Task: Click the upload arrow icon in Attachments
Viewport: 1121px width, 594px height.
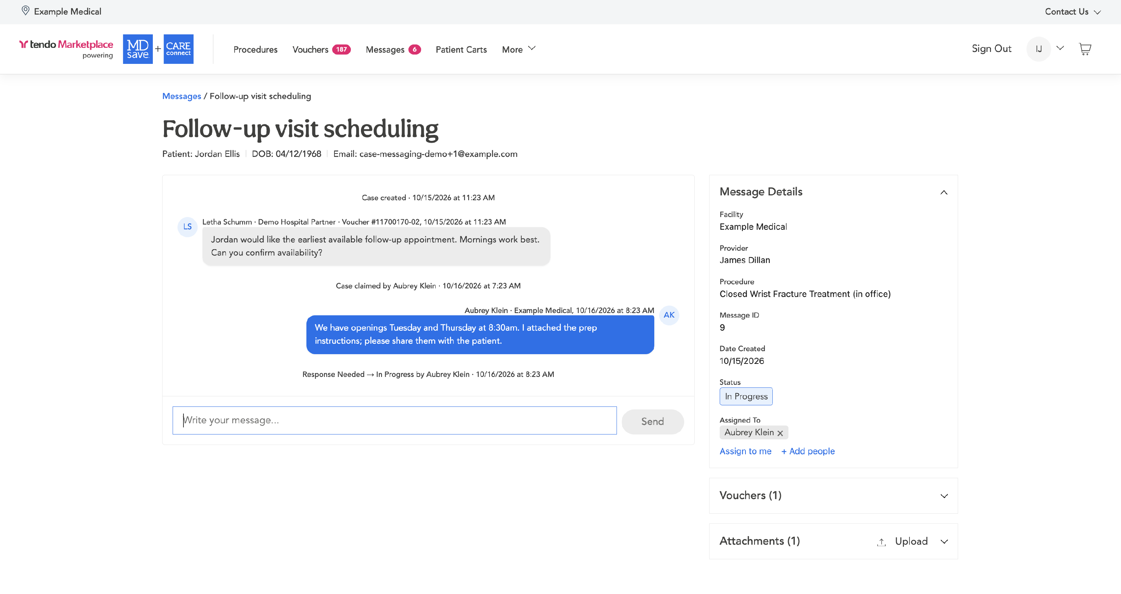Action: point(881,542)
